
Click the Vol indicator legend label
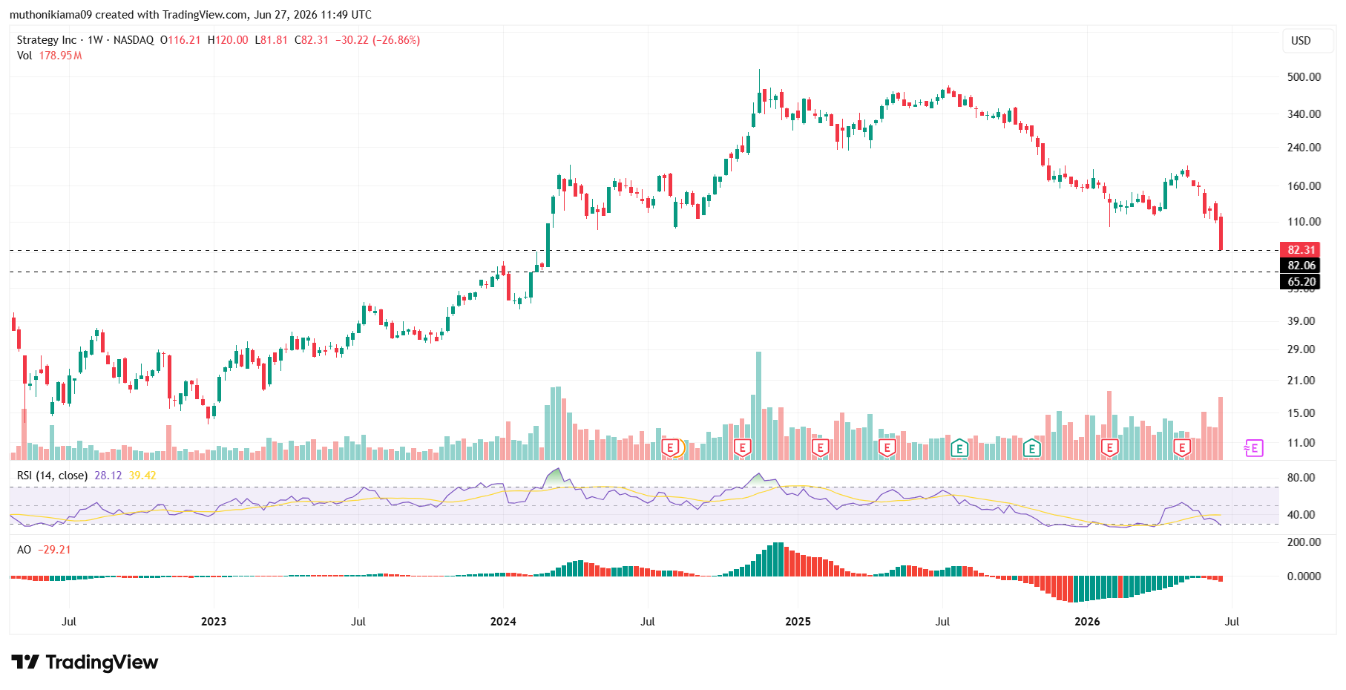[24, 56]
